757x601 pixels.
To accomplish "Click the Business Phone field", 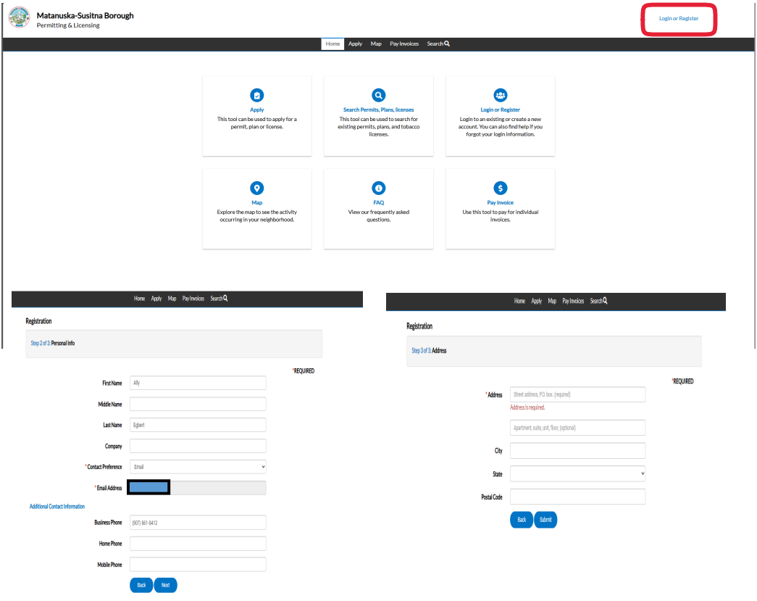I will pyautogui.click(x=198, y=523).
